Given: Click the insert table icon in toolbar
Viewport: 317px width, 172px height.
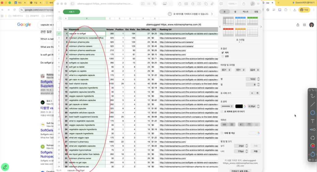Looking at the screenshot, I should point(186,4).
